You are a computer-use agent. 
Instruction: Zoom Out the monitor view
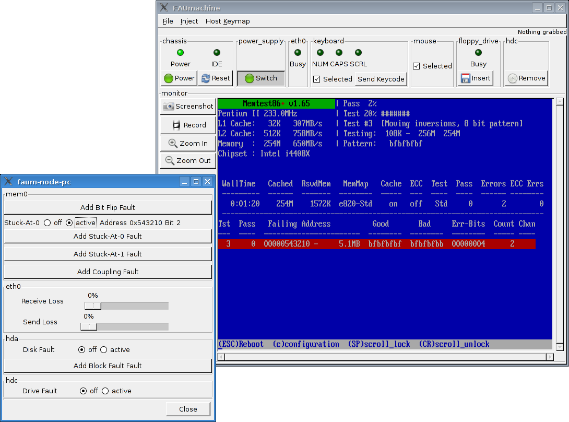click(x=188, y=161)
